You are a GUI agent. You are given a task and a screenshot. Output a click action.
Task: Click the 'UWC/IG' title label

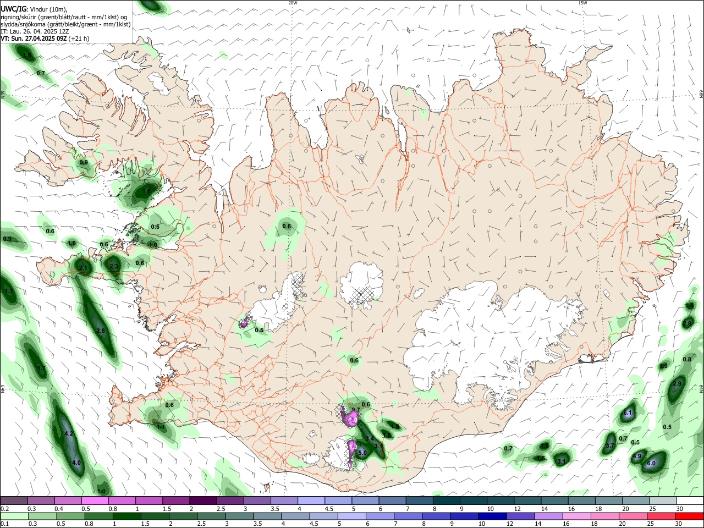(13, 8)
